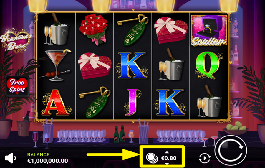This screenshot has width=265, height=168.
Task: Click the hotel key in top row
Action: (133, 30)
